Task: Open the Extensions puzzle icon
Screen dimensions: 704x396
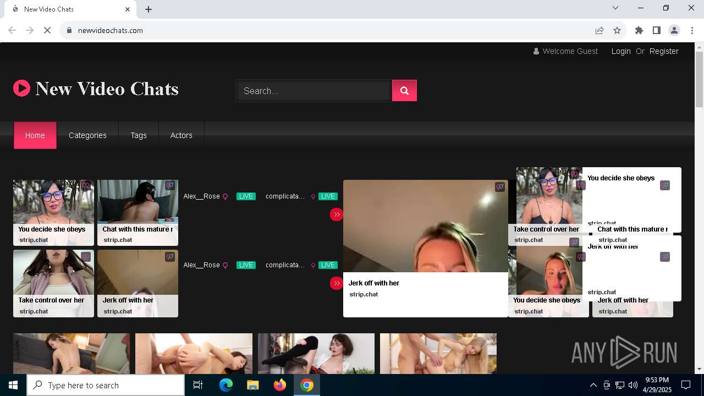Action: (x=639, y=30)
